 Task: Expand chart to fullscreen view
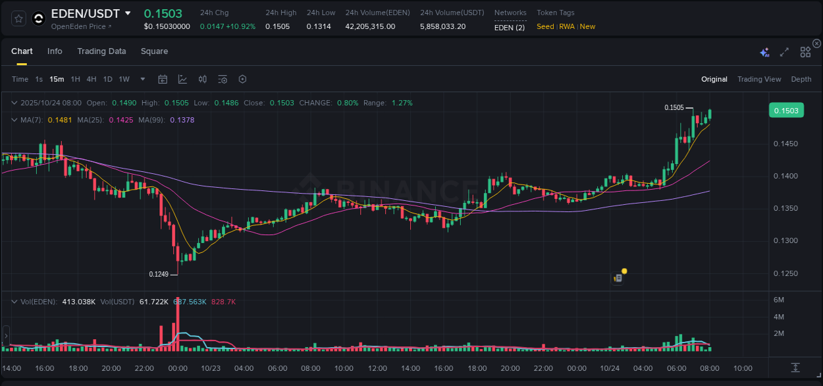point(784,51)
